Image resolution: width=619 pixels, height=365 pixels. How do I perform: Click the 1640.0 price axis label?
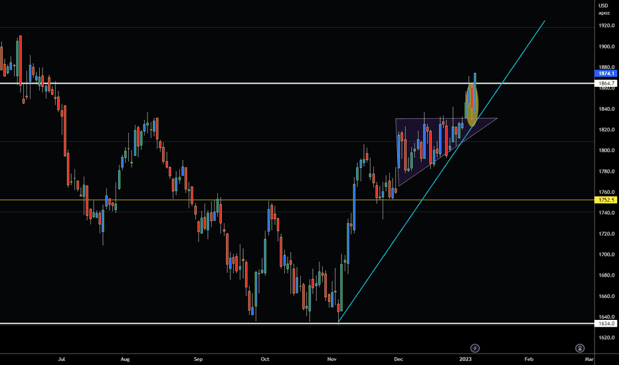606,317
